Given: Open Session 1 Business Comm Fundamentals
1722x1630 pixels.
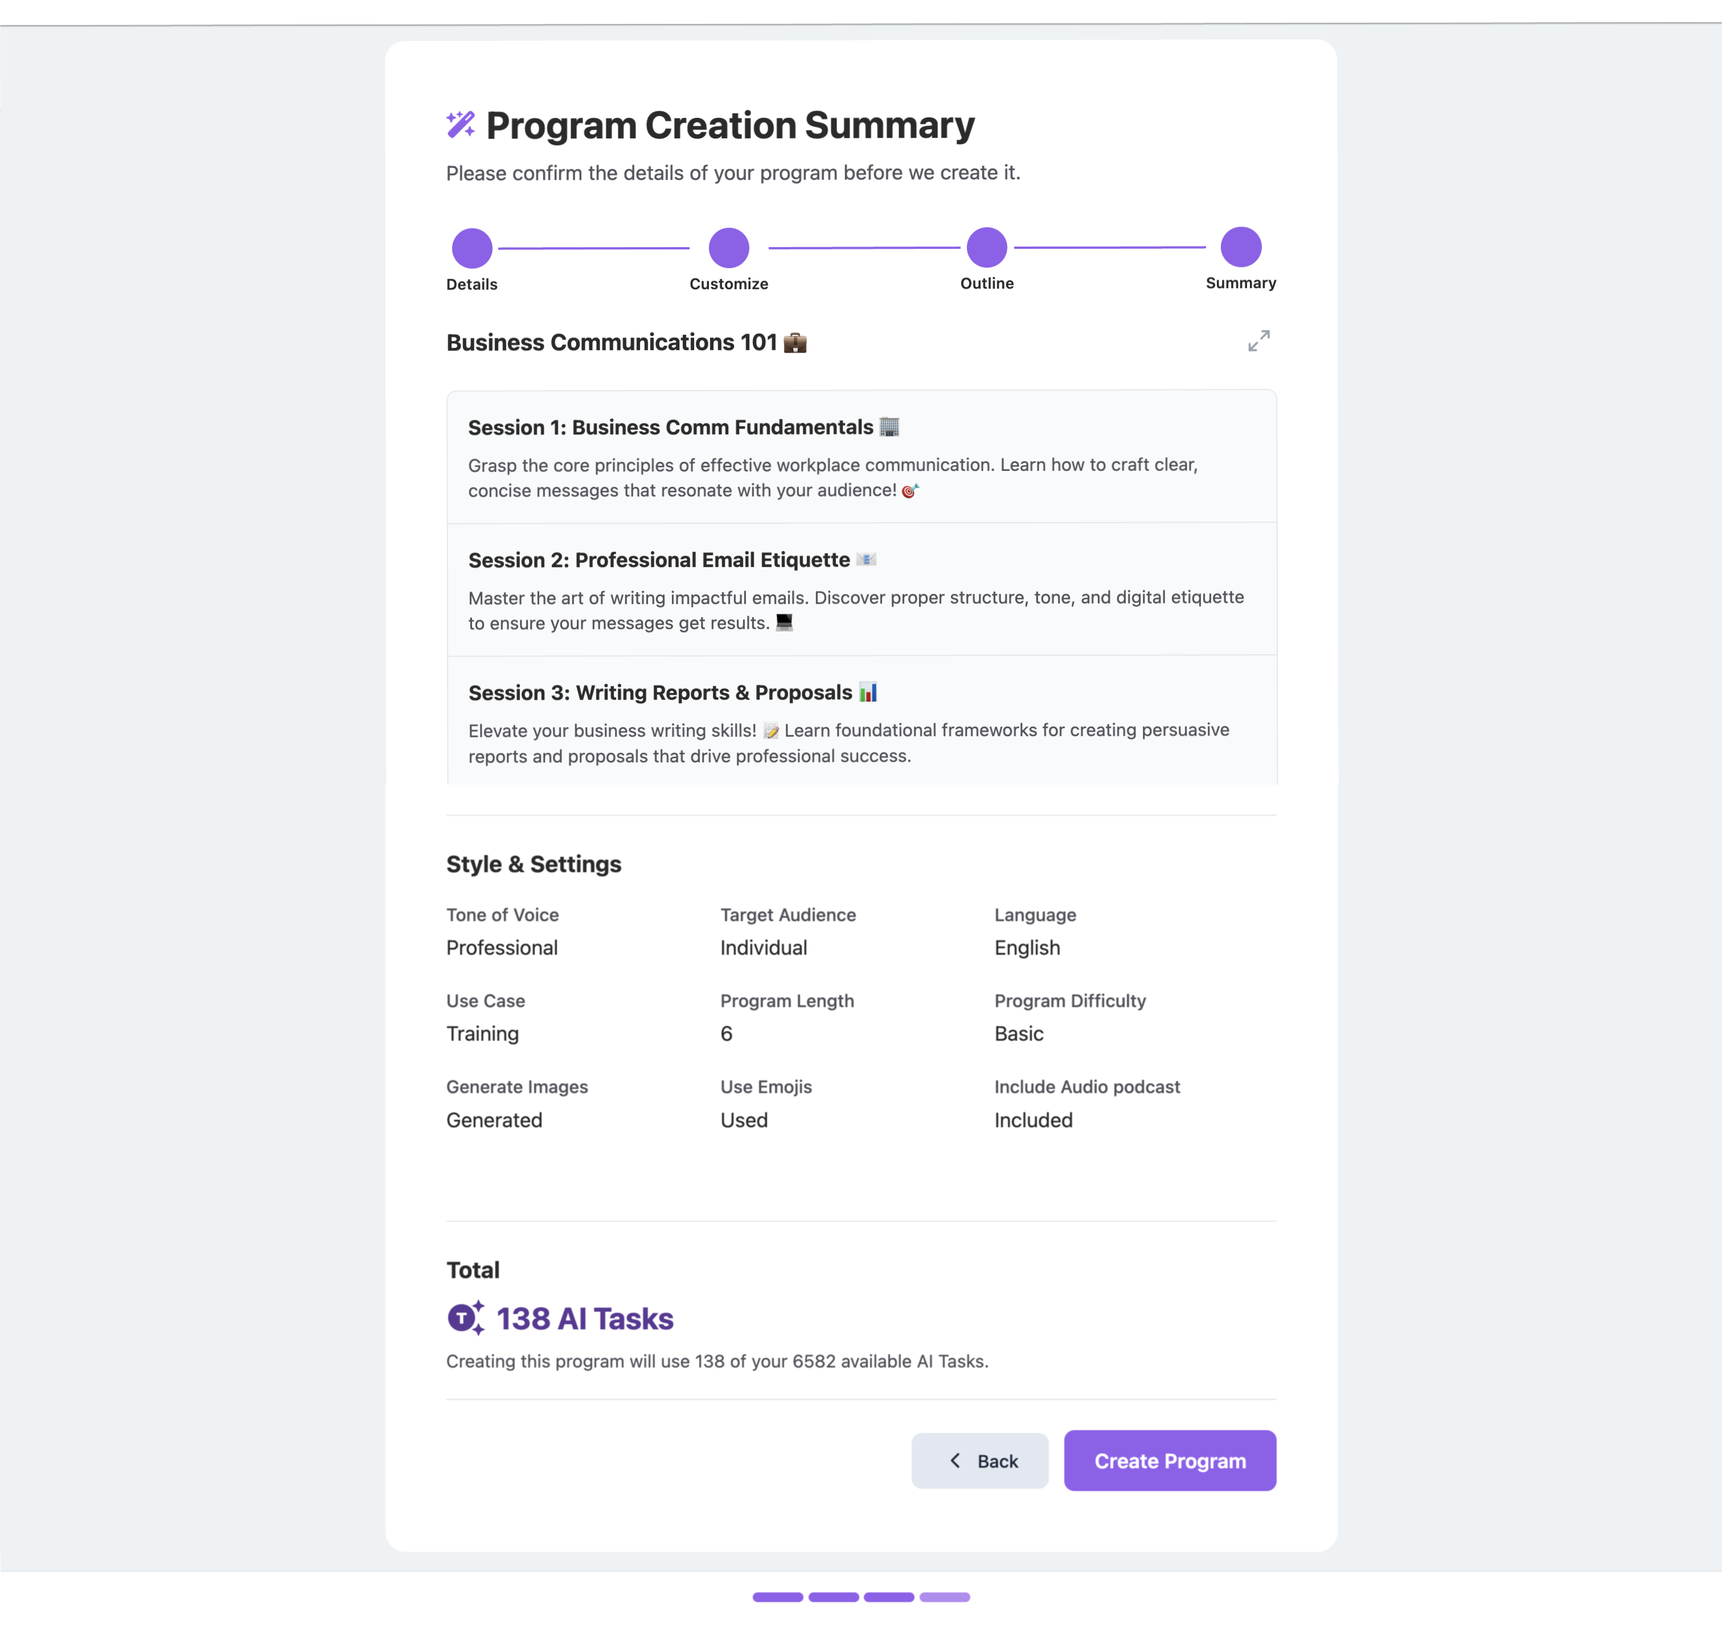Looking at the screenshot, I should 861,457.
